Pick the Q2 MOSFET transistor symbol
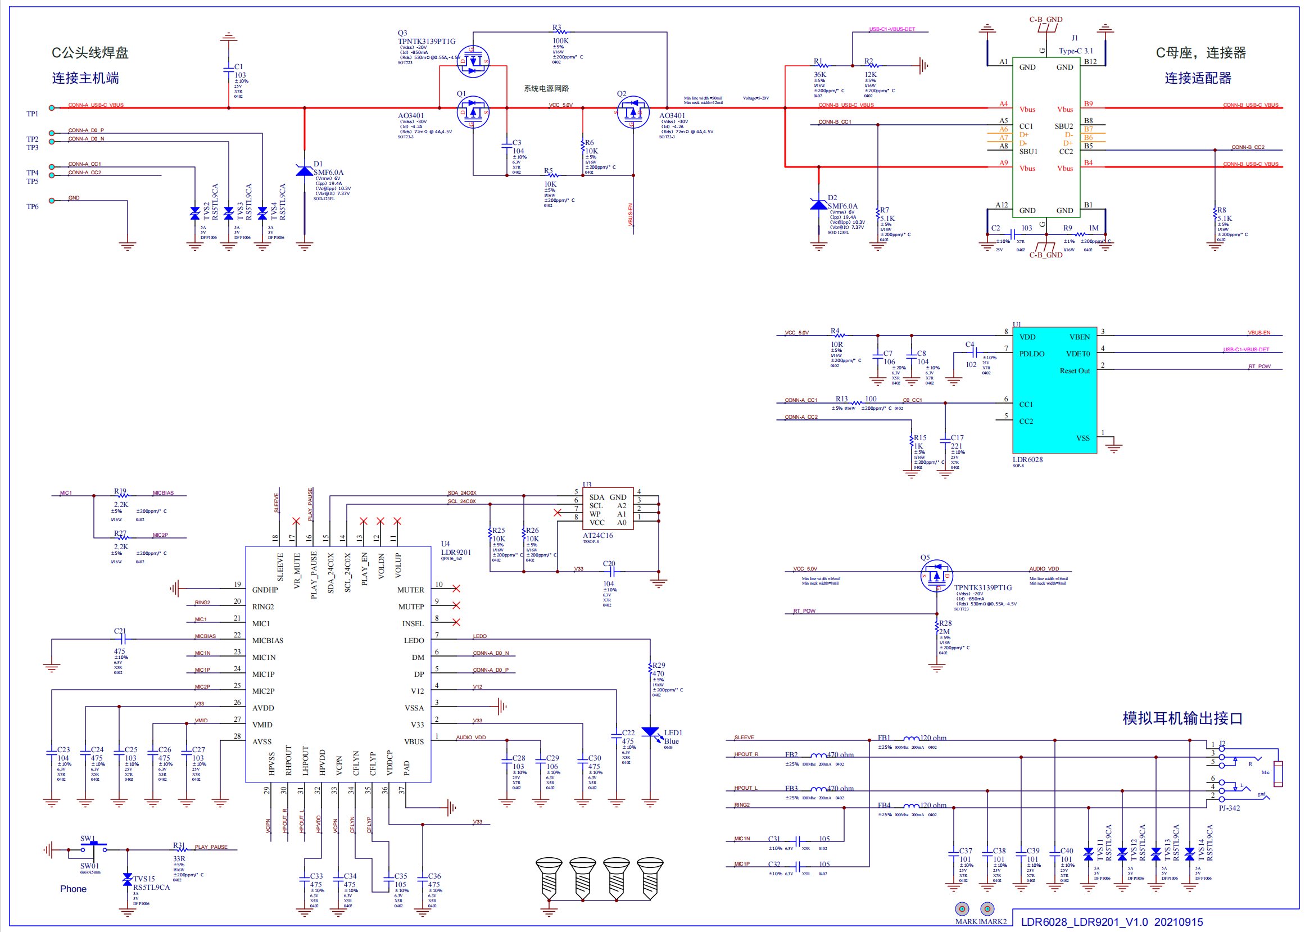The height and width of the screenshot is (932, 1305). pyautogui.click(x=633, y=112)
